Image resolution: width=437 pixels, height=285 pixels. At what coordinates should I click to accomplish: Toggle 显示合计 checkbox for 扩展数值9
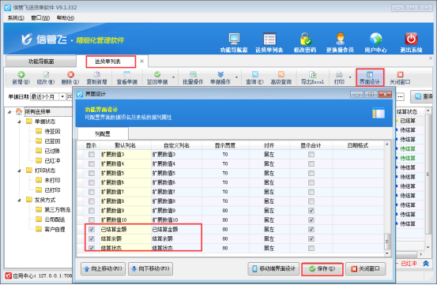(311, 211)
